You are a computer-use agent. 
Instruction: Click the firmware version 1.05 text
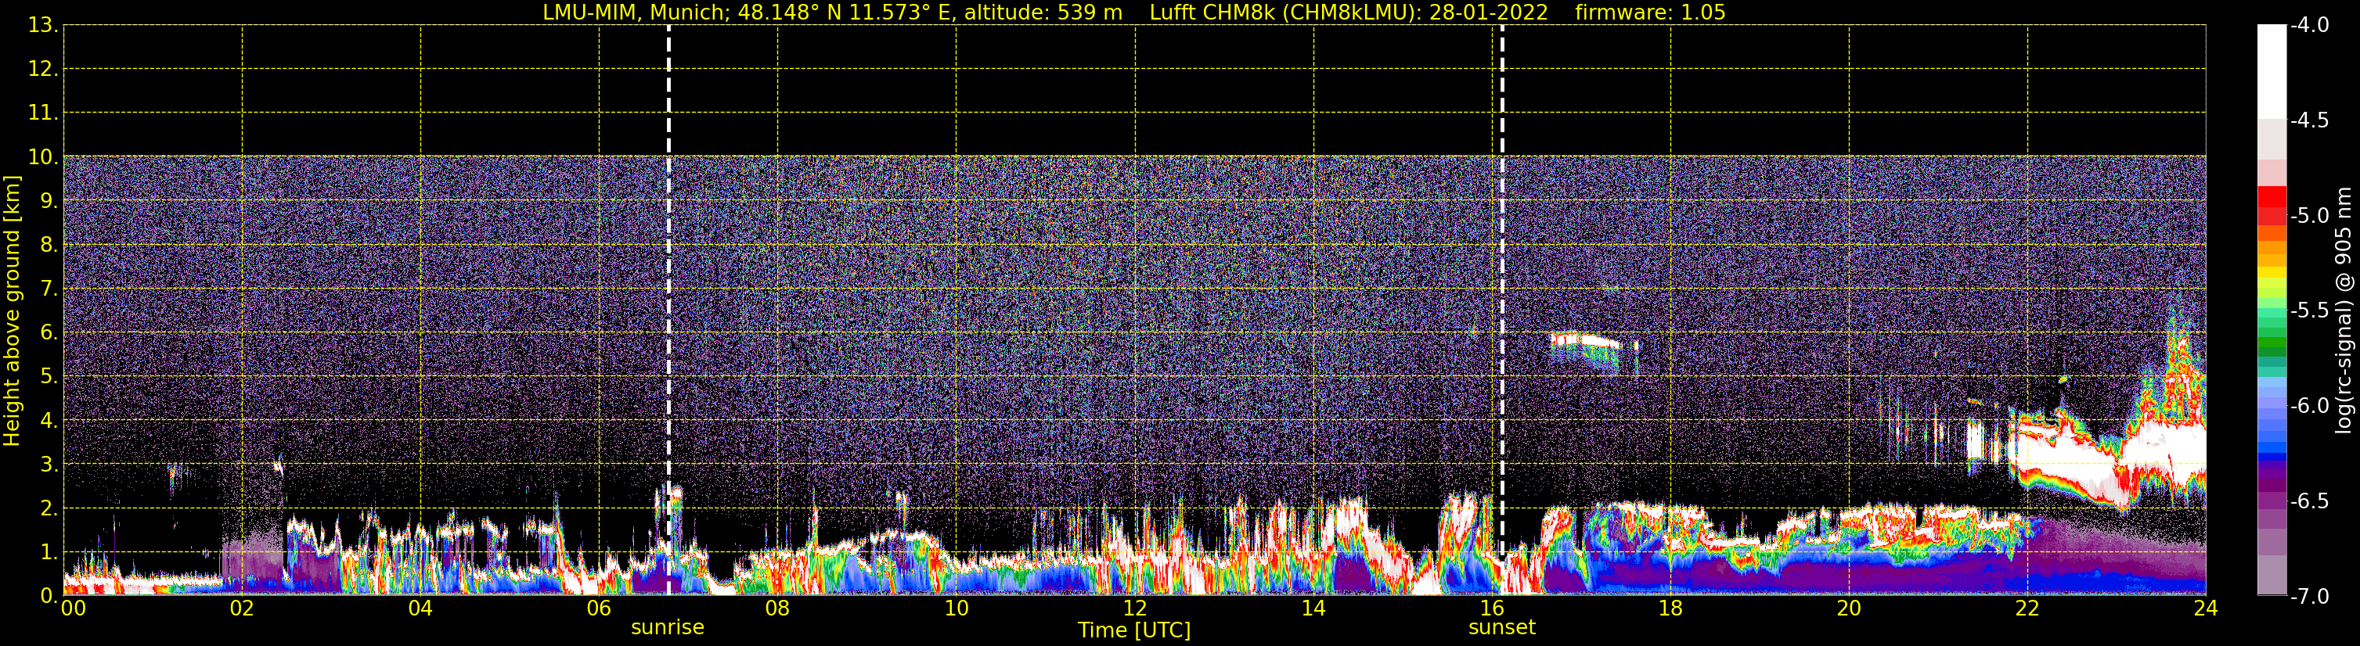1650,13
